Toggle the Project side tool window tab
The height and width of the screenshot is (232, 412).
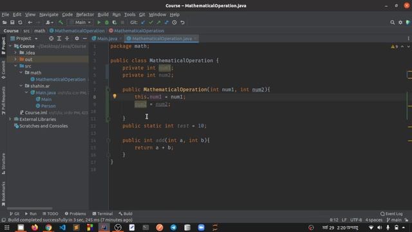coord(3,46)
